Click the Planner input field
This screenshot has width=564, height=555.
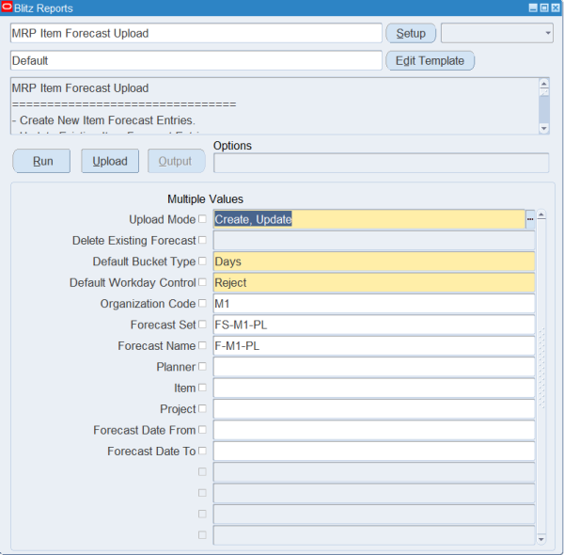click(374, 367)
